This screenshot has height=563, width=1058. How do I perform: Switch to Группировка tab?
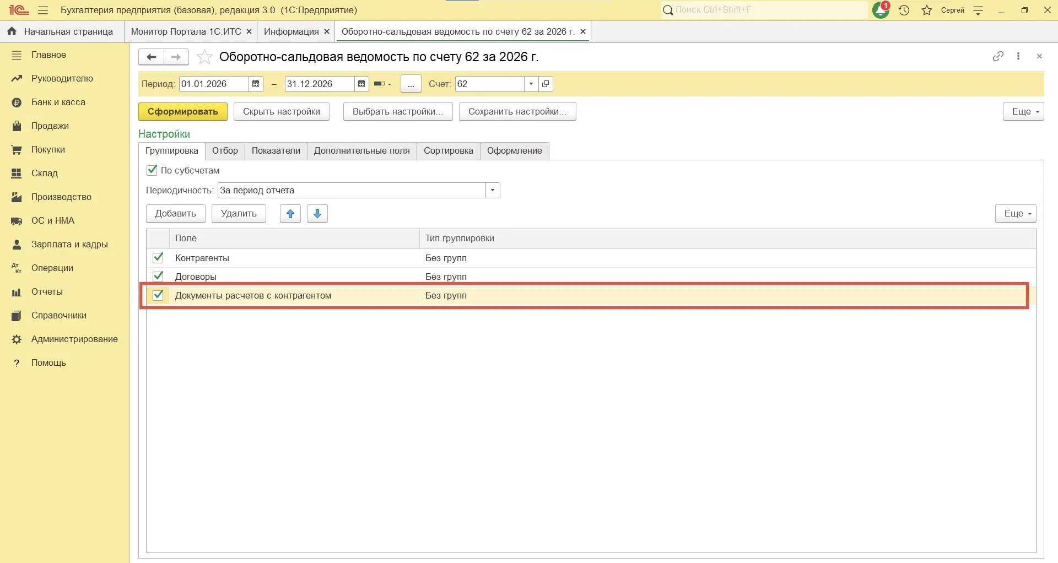pyautogui.click(x=172, y=151)
